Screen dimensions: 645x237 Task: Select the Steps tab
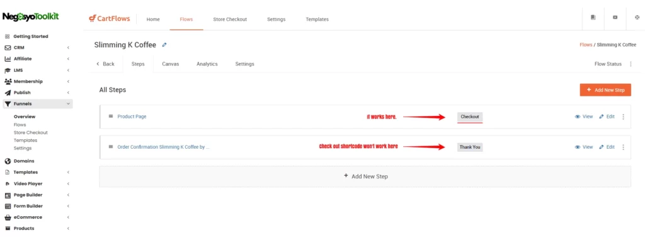pyautogui.click(x=138, y=64)
